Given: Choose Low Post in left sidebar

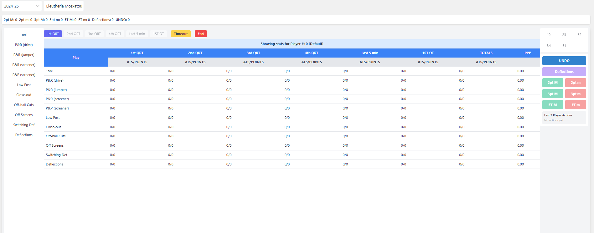Looking at the screenshot, I should click(x=24, y=85).
